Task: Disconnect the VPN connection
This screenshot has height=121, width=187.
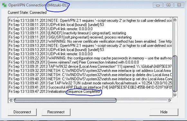Action: point(22,112)
